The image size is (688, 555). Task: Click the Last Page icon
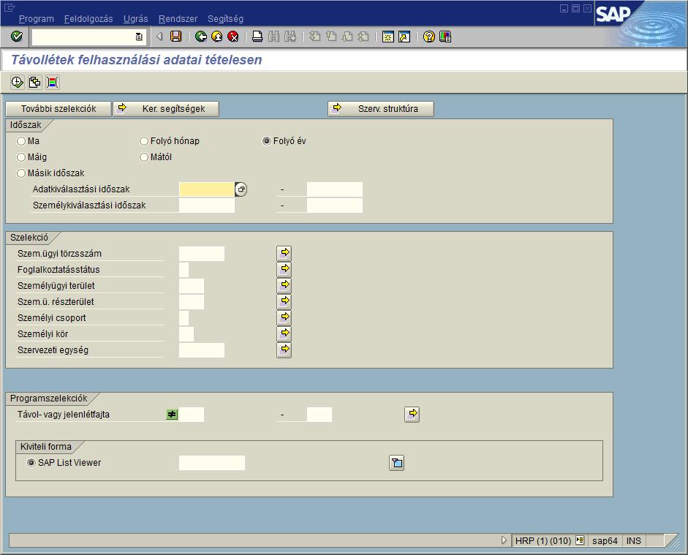tap(363, 37)
